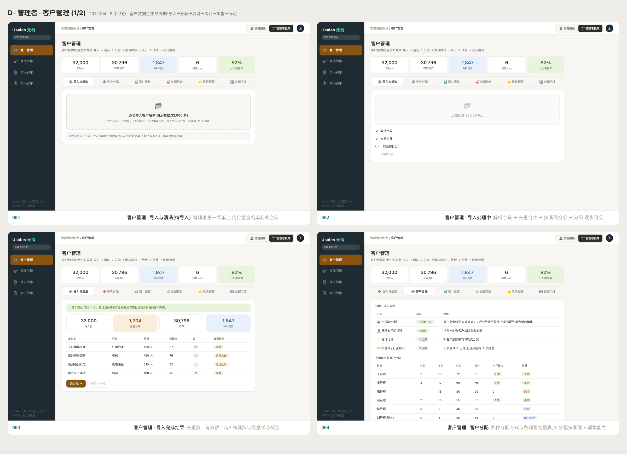Click the 82% 分配覆盖率 stat card in D02
Viewport: 627px width, 454px height.
[x=545, y=65]
